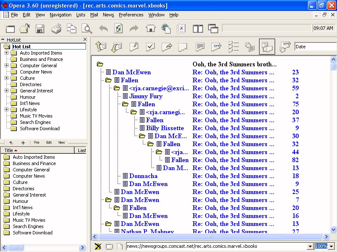Click the pencil-on-note compose icon
The image size is (337, 252).
[134, 47]
